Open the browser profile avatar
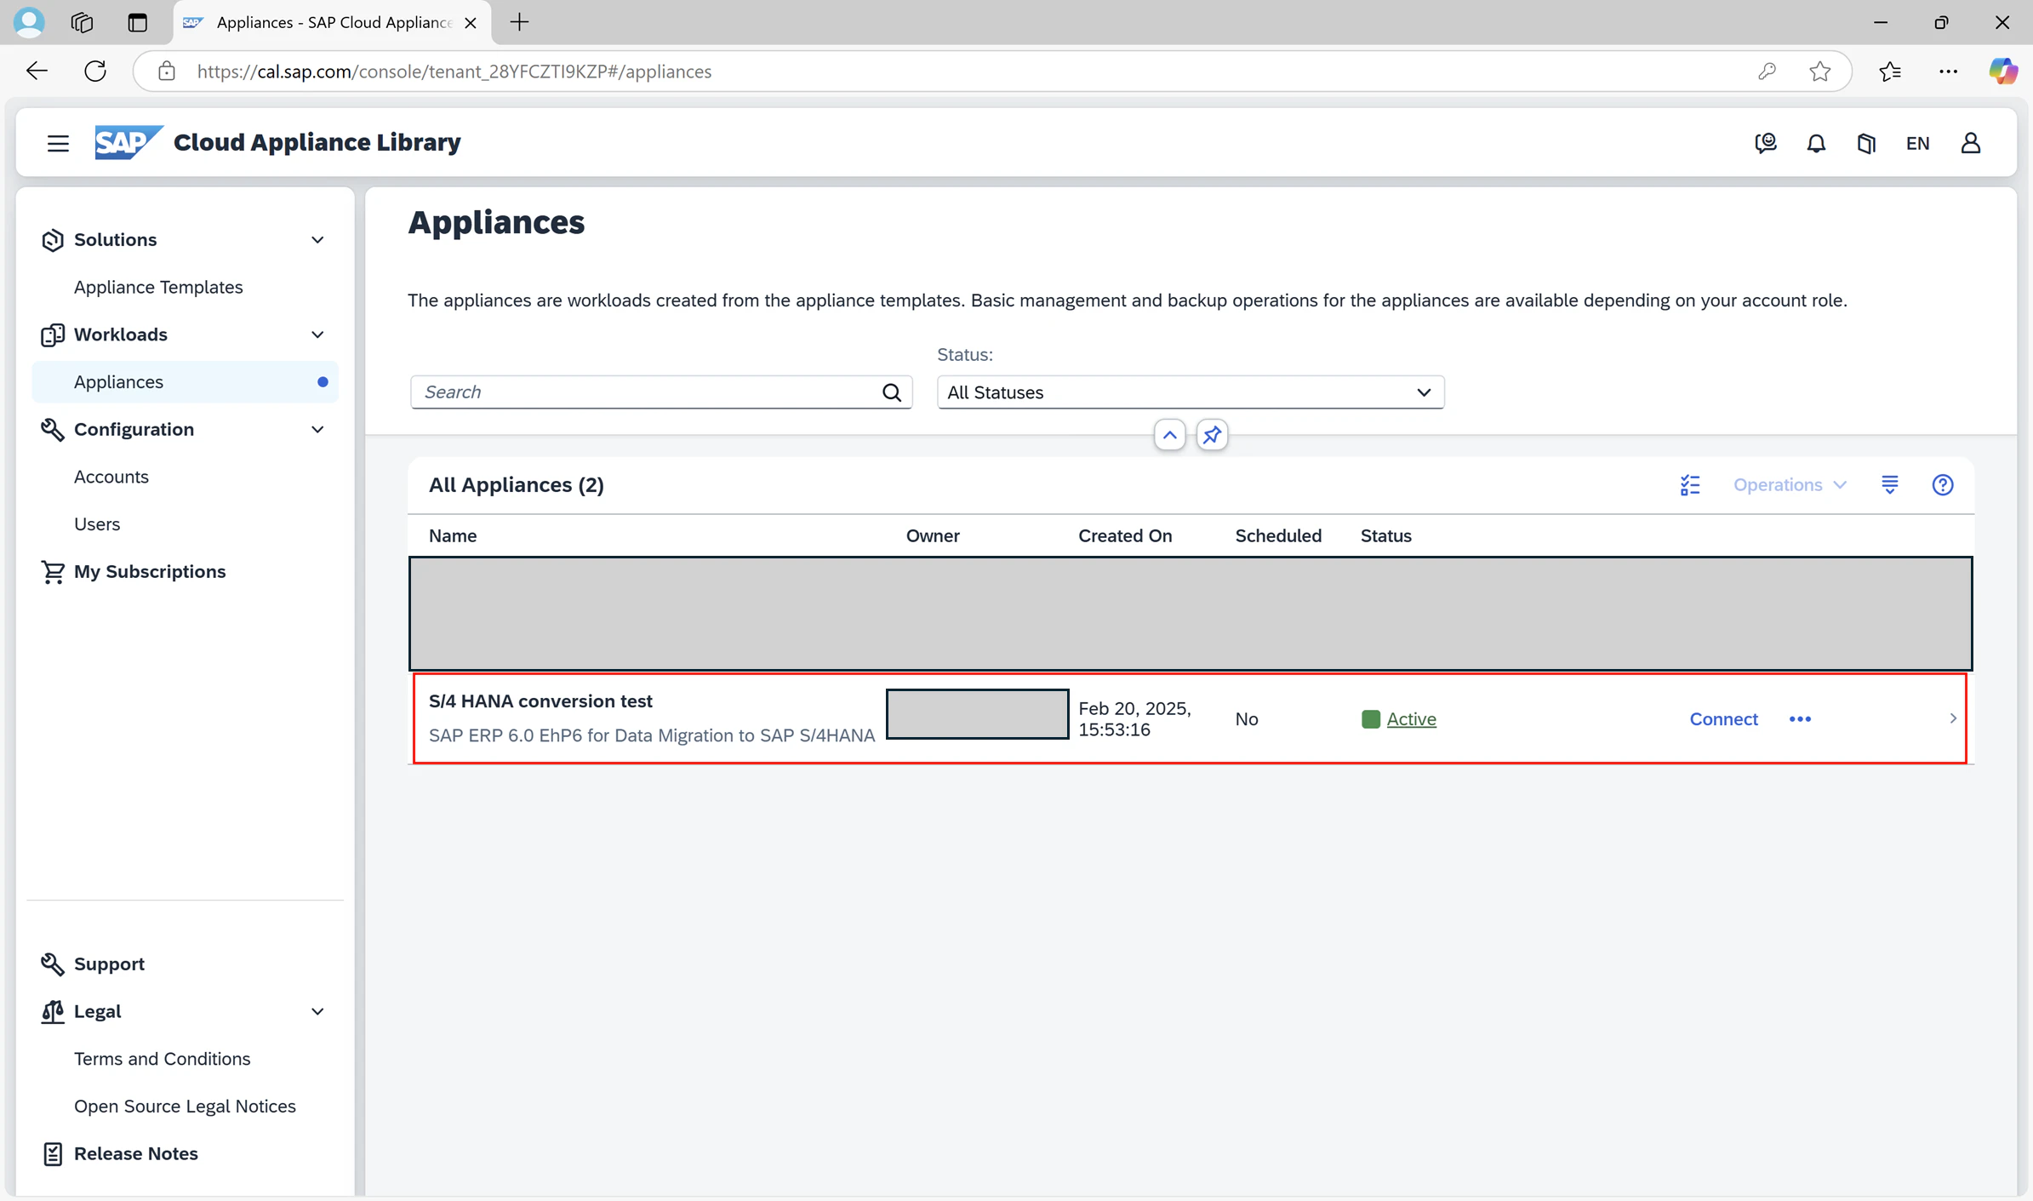The width and height of the screenshot is (2033, 1201). 29,22
